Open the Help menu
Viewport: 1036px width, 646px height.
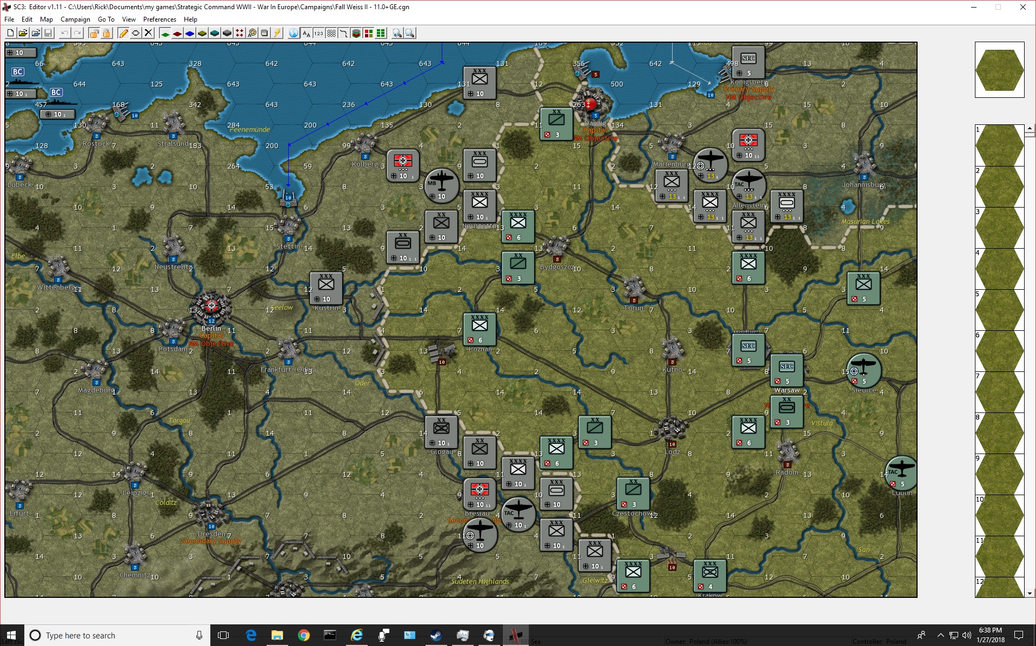click(x=190, y=19)
